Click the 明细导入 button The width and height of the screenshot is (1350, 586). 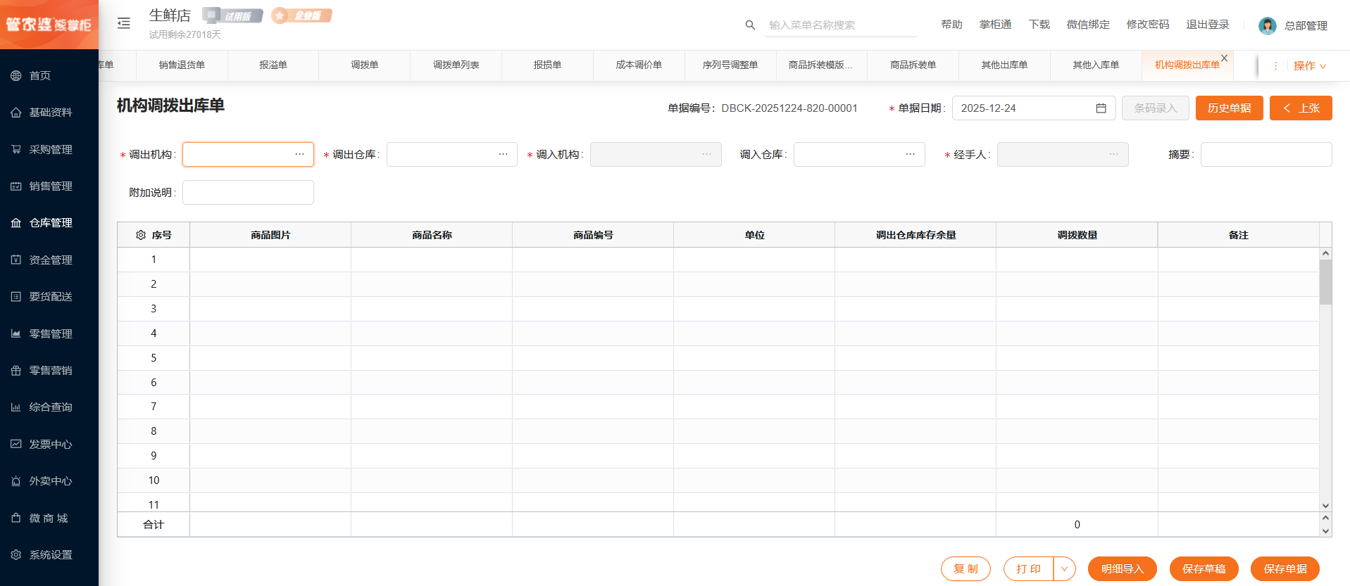[x=1123, y=568]
